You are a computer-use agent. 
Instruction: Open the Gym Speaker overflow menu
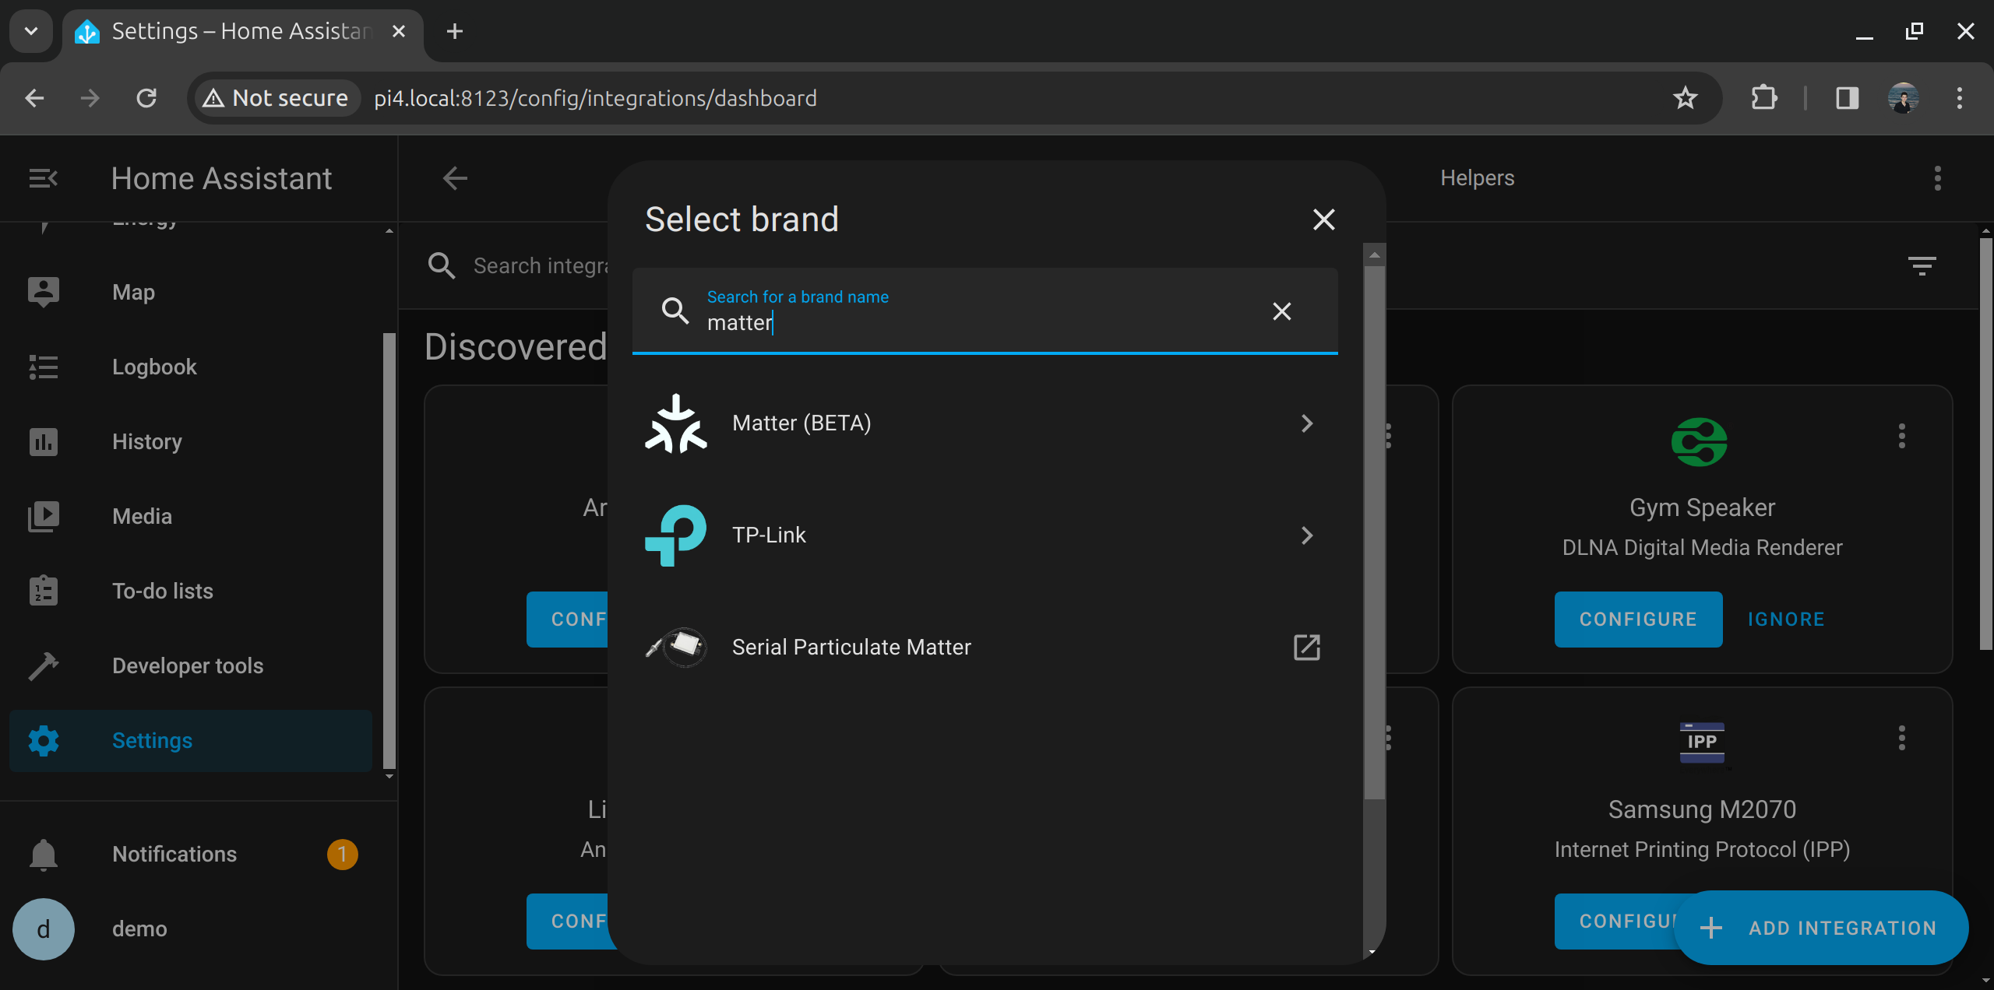click(1901, 436)
